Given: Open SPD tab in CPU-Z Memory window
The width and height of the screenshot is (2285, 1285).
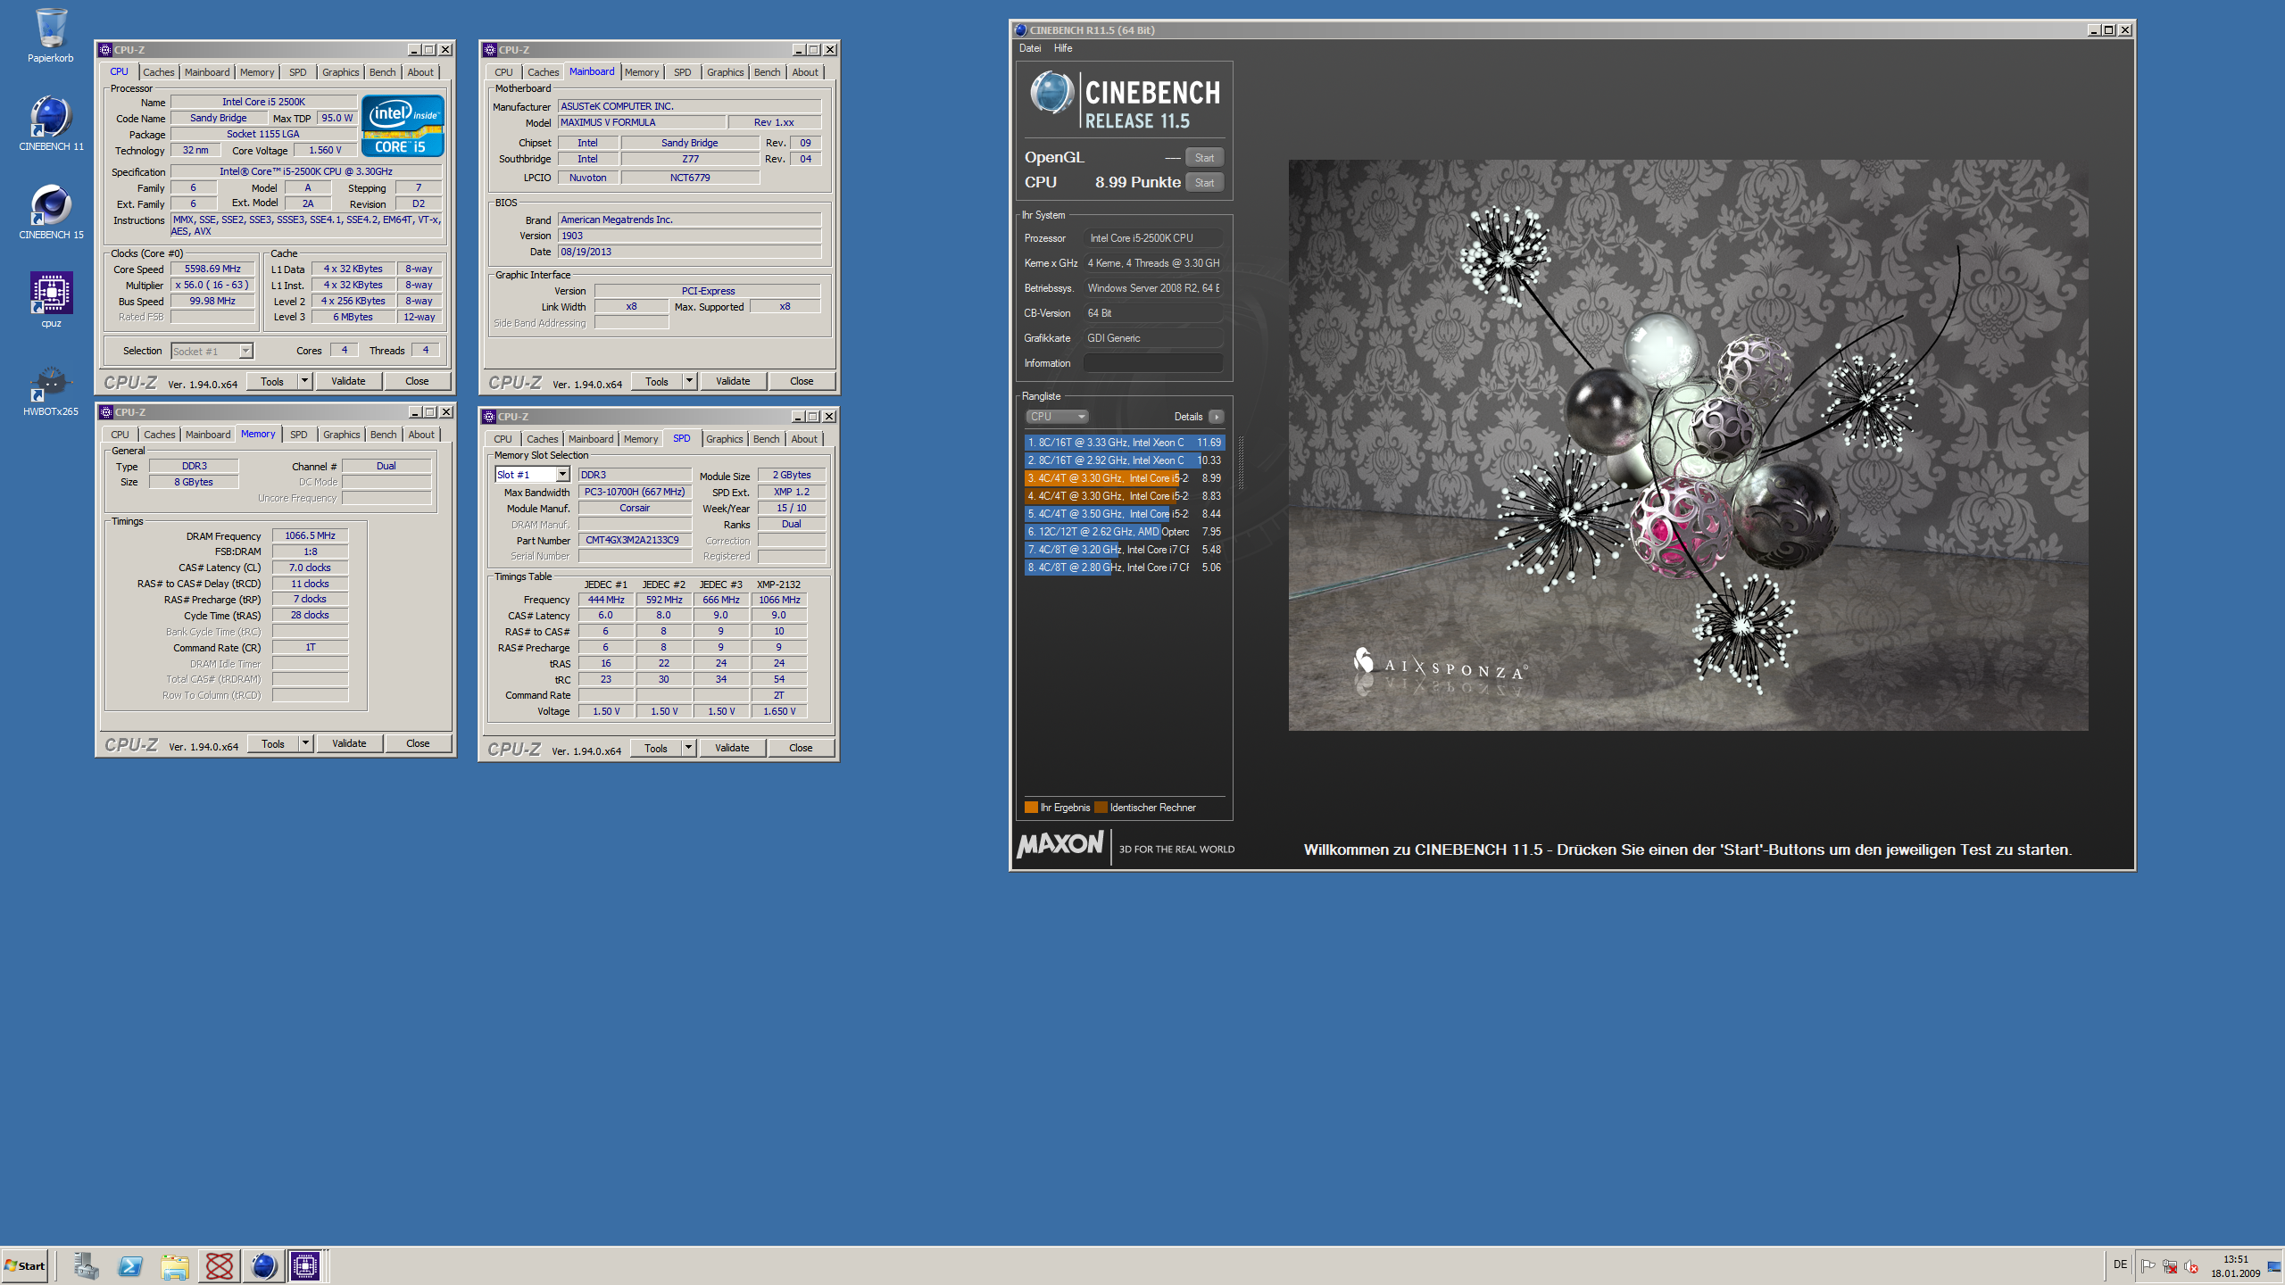Looking at the screenshot, I should (298, 435).
